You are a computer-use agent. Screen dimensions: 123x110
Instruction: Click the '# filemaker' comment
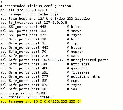[x=78, y=72]
